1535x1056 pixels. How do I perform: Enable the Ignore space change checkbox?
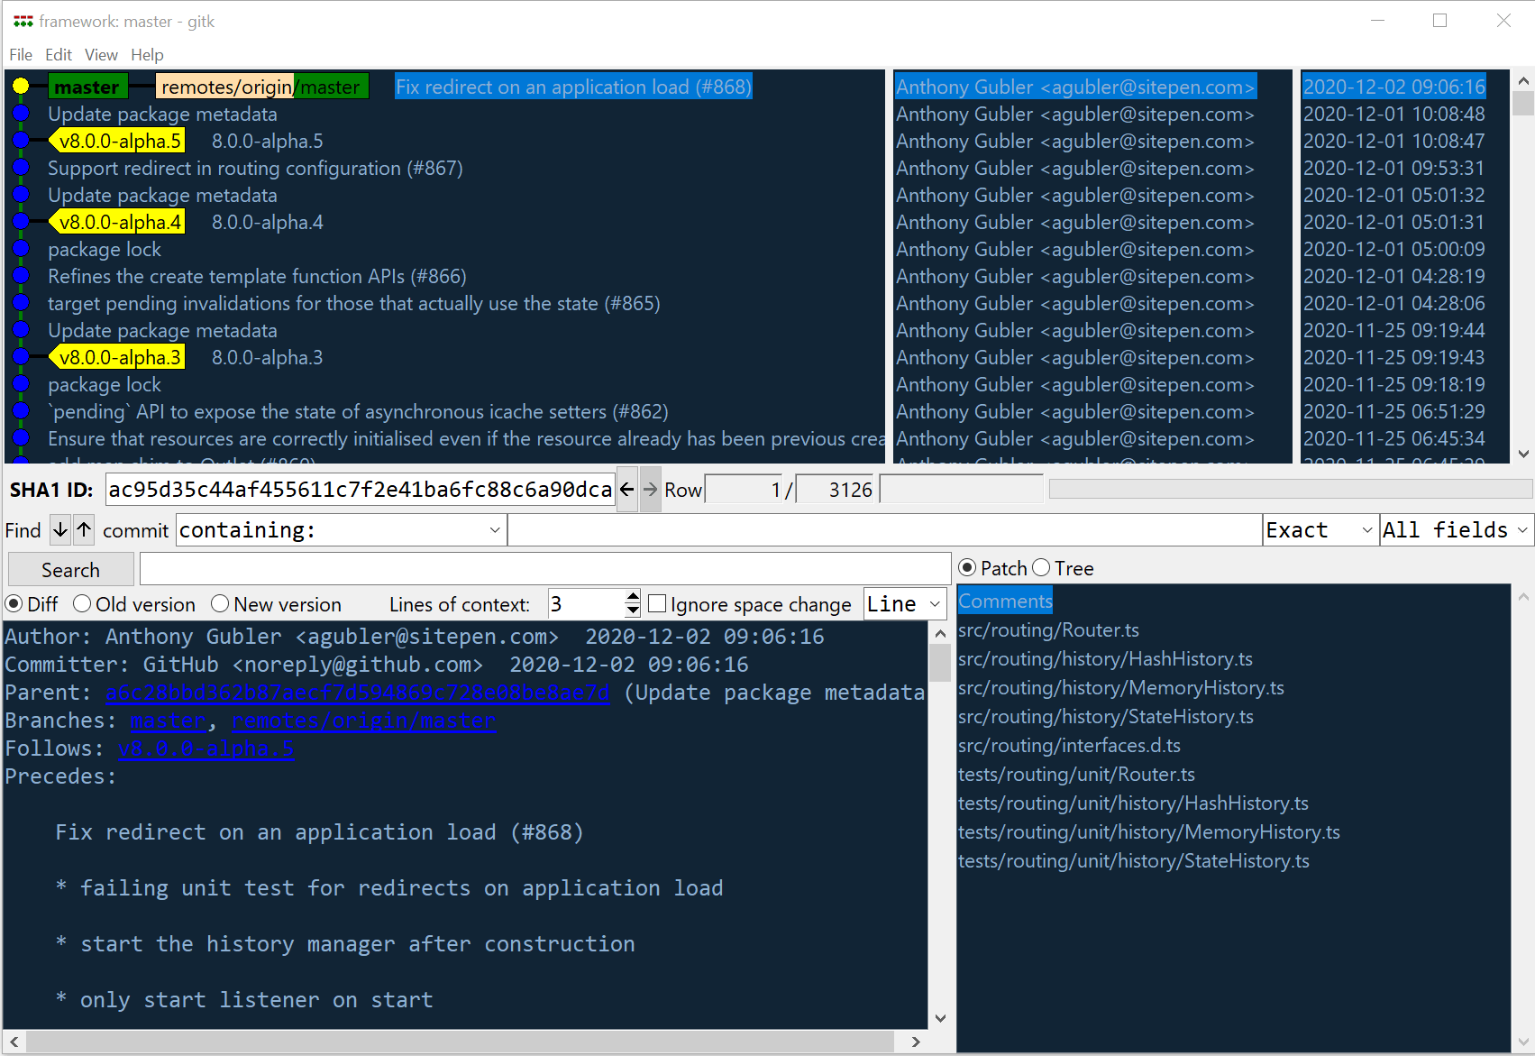pyautogui.click(x=657, y=603)
